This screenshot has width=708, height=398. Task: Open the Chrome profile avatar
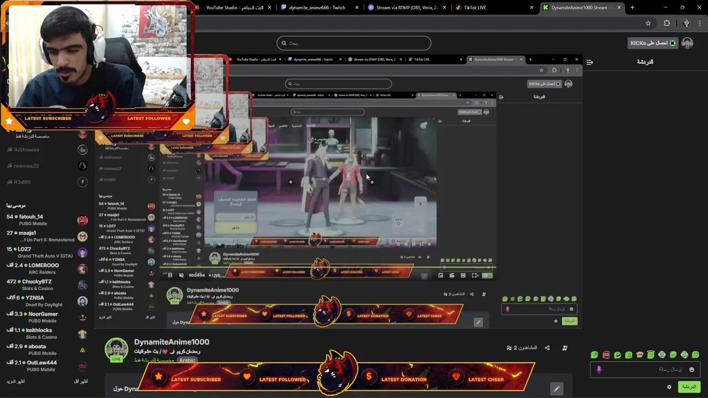(x=686, y=23)
